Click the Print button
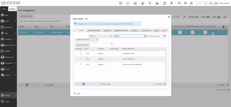Image resolution: width=231 pixels, height=107 pixels. pyautogui.click(x=216, y=17)
